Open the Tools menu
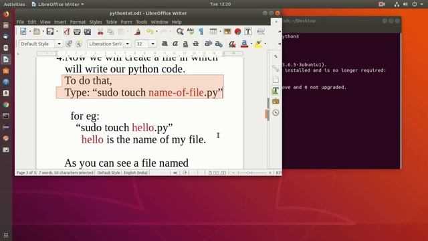Viewport: 428px width, 241px height. pos(141,22)
